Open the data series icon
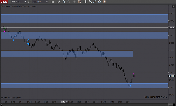This screenshot has width=176, height=106. (90, 2)
